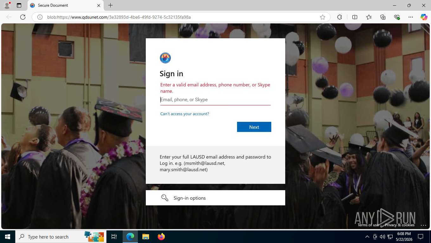
Task: Add this page to favorites
Action: (x=323, y=17)
